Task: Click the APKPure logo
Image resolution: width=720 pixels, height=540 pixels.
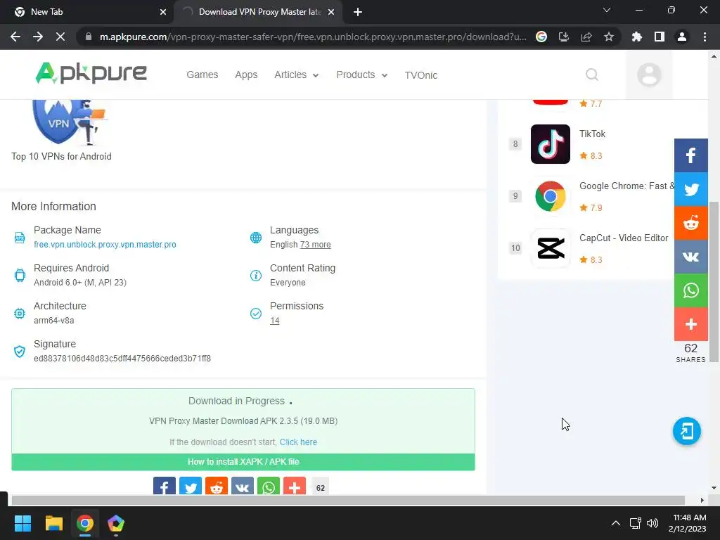Action: (91, 73)
